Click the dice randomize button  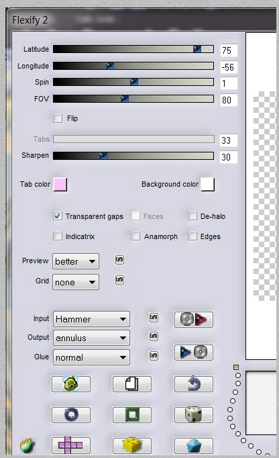tap(194, 414)
